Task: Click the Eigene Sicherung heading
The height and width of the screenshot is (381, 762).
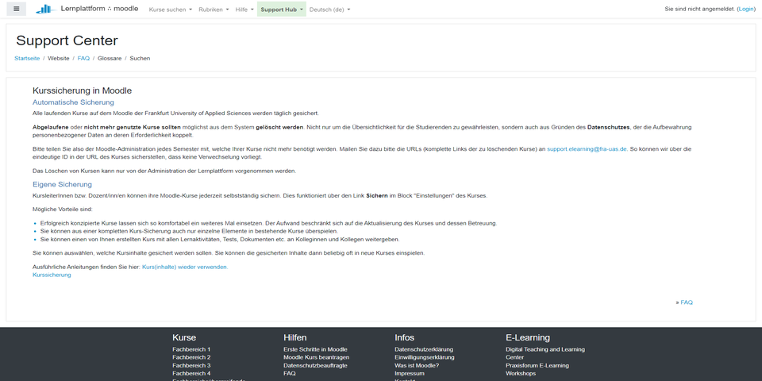Action: [62, 185]
